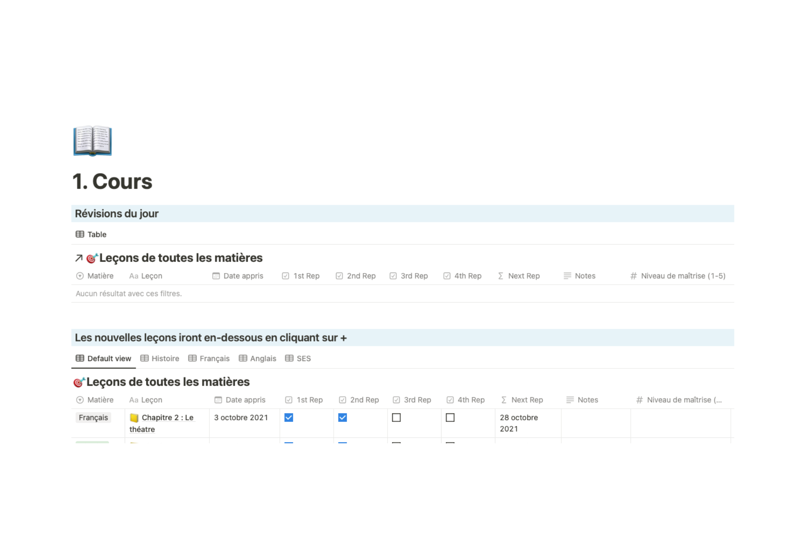
Task: Tick the 3rd Rep box for Chapitre 2
Action: tap(396, 418)
